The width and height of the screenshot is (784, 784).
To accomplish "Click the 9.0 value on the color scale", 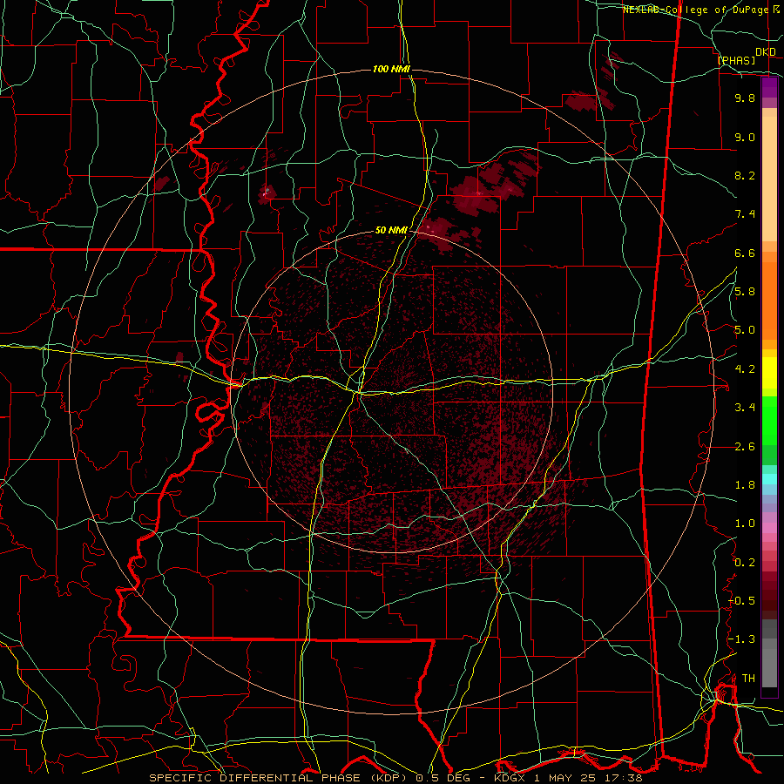I will tap(745, 137).
